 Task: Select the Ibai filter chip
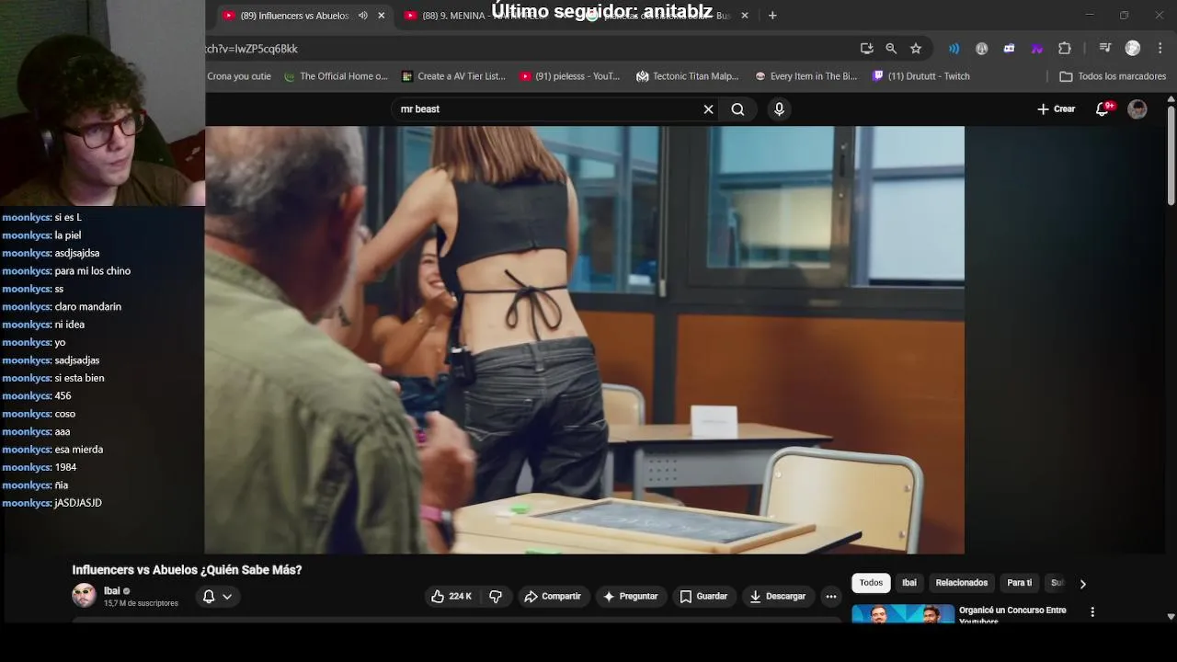(x=909, y=583)
